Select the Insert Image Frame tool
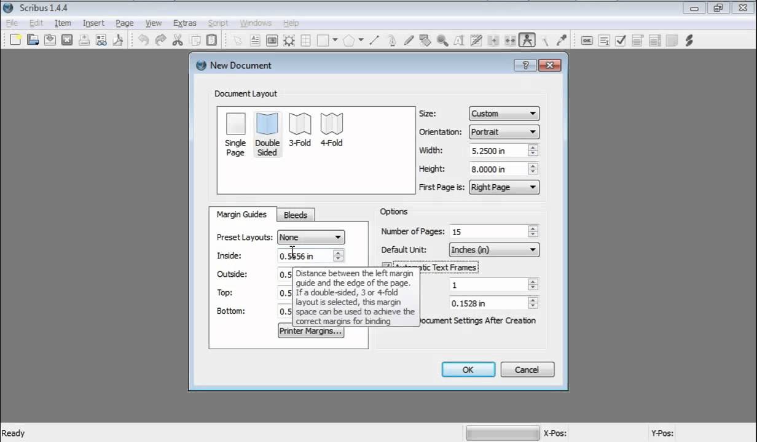This screenshot has height=442, width=757. pos(272,40)
